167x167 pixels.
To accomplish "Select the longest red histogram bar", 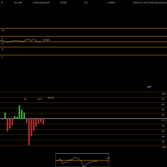I will coord(29,132).
